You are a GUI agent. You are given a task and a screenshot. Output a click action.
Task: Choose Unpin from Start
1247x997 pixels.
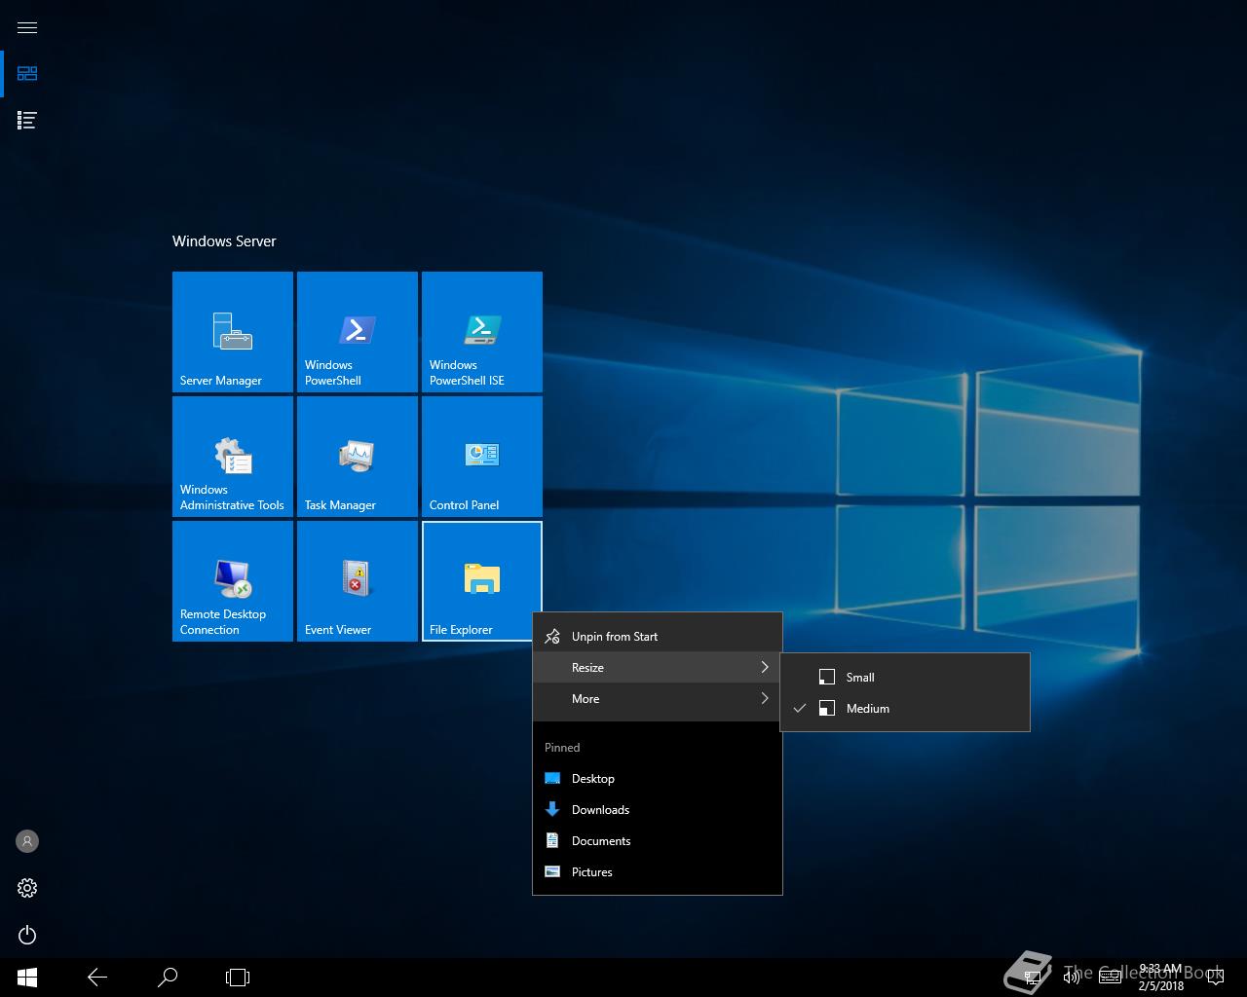click(658, 637)
